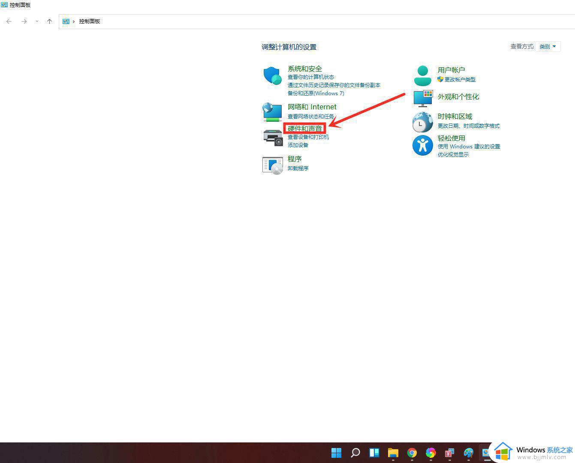
Task: Open the 系统和安全 heading link
Action: point(304,69)
